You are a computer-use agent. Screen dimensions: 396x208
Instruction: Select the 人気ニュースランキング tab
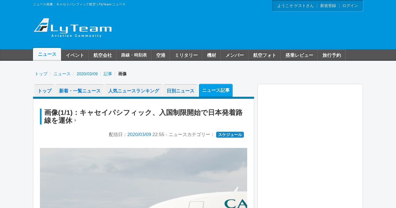pos(134,91)
